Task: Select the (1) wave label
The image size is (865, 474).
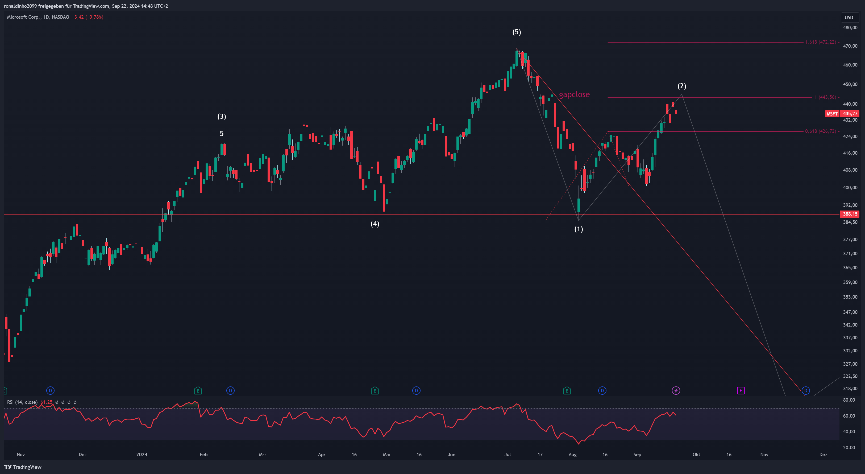Action: (578, 229)
